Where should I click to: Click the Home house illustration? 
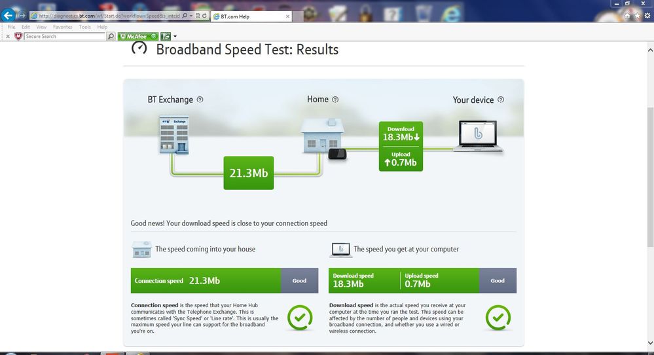[x=322, y=135]
